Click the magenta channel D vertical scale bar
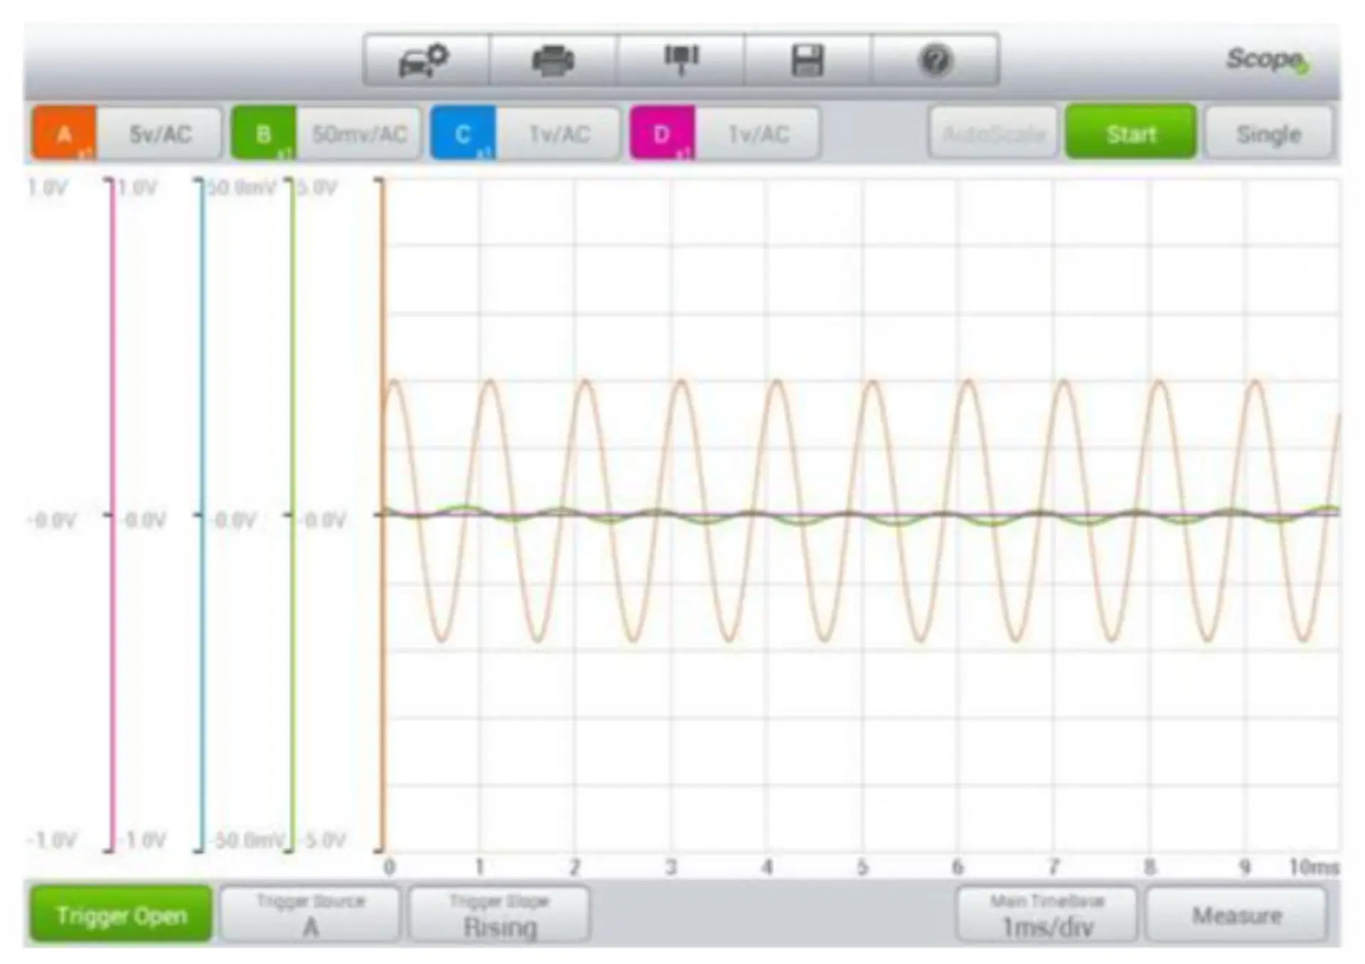Image resolution: width=1365 pixels, height=964 pixels. [x=112, y=515]
